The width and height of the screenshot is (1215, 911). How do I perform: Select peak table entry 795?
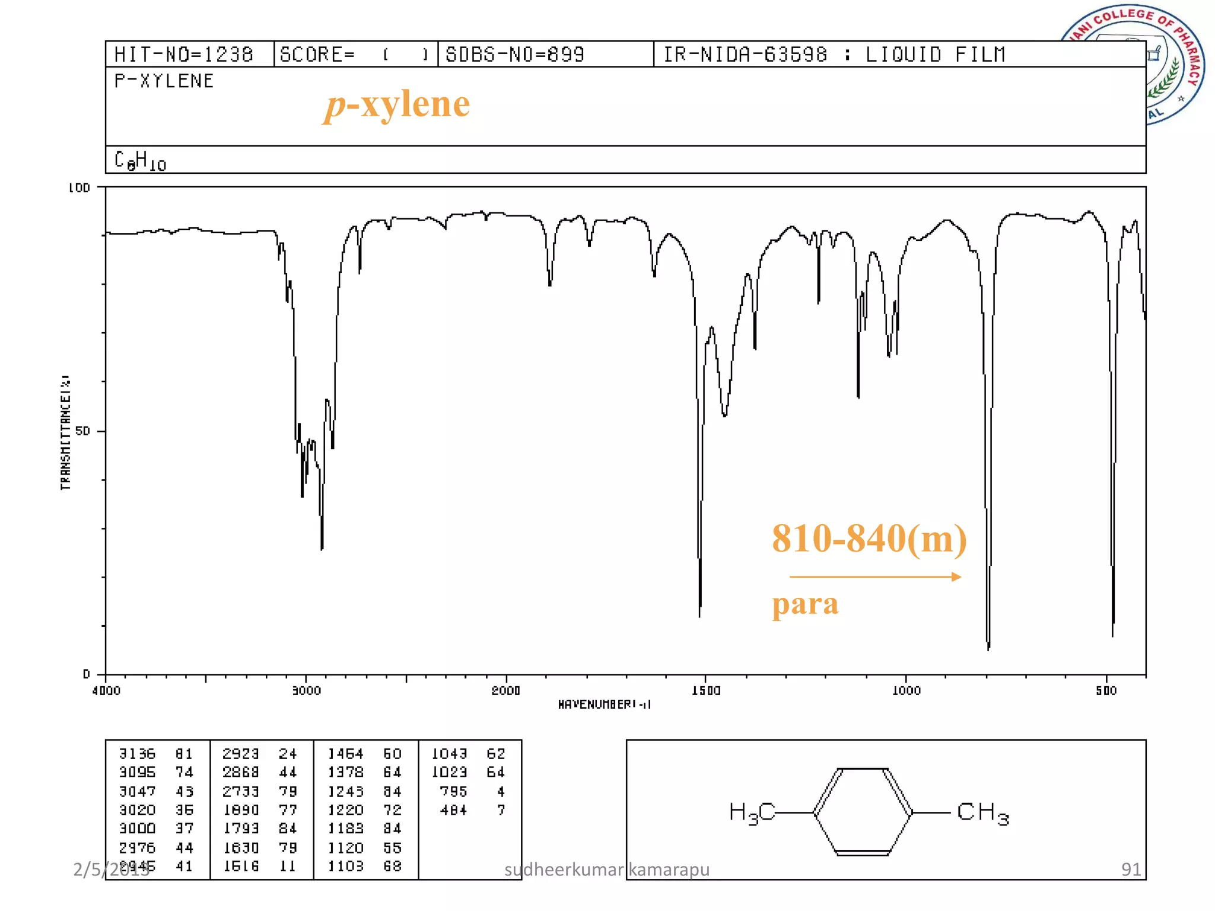click(x=473, y=792)
